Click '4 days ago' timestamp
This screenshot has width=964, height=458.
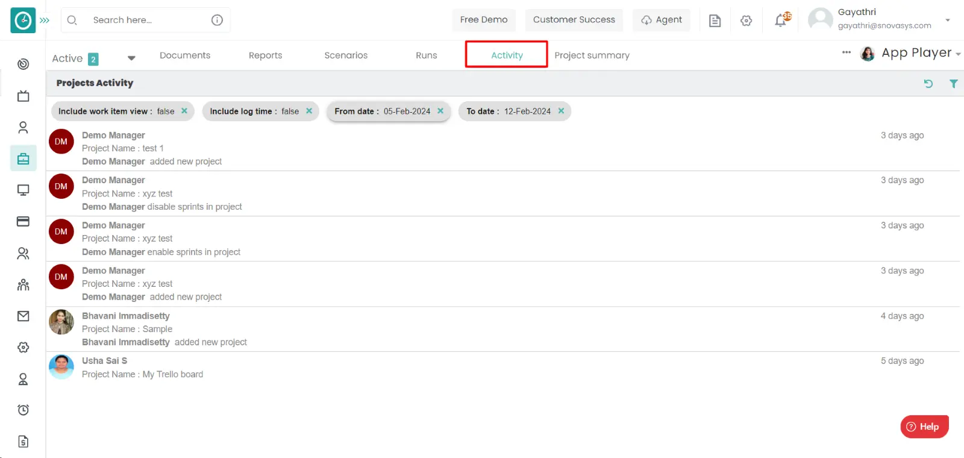[x=902, y=316]
